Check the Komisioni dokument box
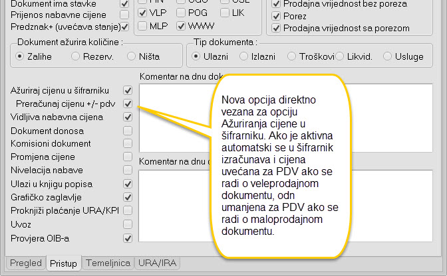Screen dimensions: 447x276 click(128, 143)
